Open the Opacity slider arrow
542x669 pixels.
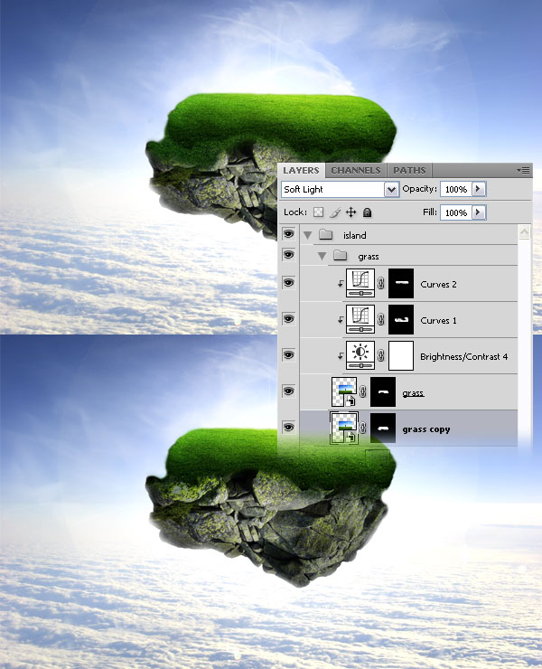click(479, 189)
